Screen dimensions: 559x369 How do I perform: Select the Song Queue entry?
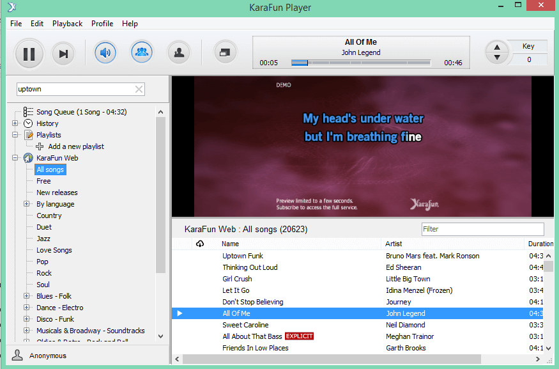(81, 112)
